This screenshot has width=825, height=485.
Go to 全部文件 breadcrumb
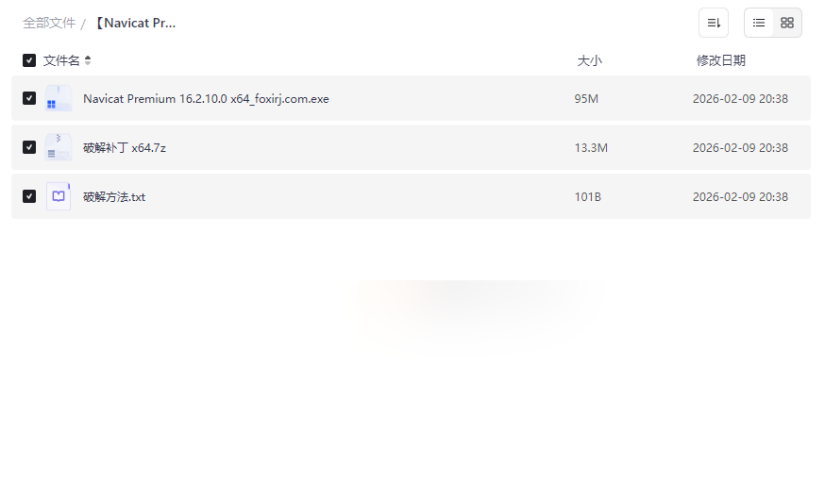click(49, 24)
